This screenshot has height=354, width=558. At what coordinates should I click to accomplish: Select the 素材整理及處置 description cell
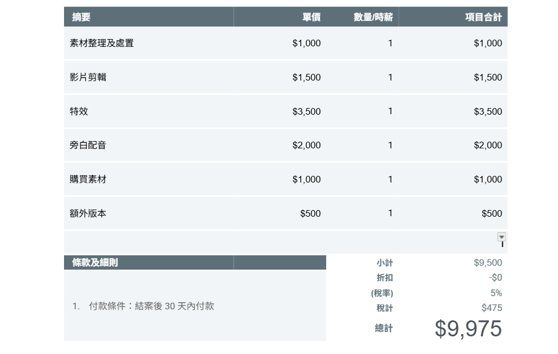[x=102, y=43]
